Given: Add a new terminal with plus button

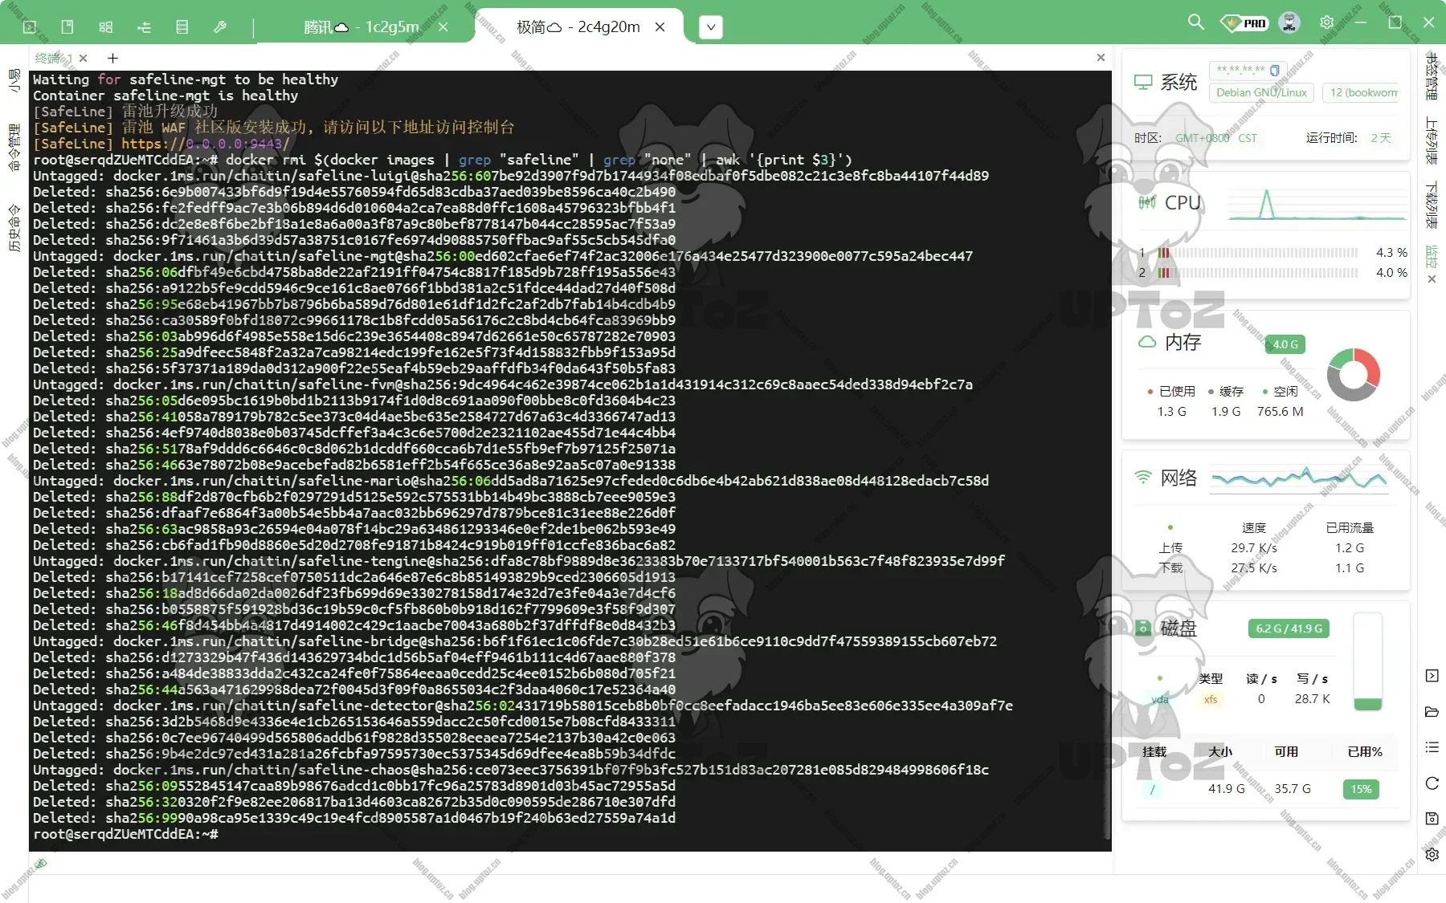Looking at the screenshot, I should [112, 58].
